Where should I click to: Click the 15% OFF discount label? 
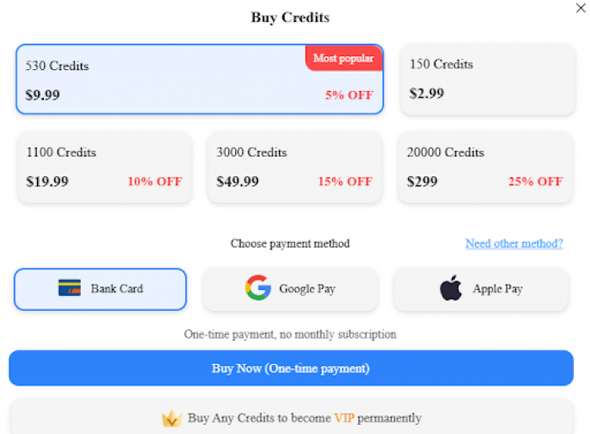345,182
